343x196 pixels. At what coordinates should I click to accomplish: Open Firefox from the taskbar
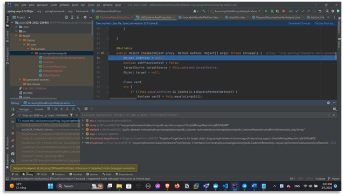[177, 186]
